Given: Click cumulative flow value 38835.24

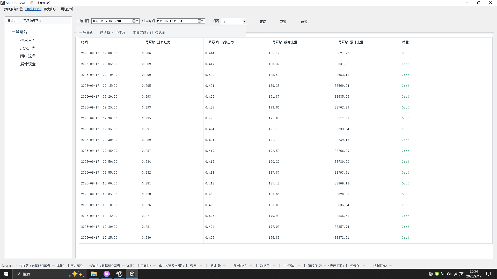Looking at the screenshot, I should click(x=342, y=205).
